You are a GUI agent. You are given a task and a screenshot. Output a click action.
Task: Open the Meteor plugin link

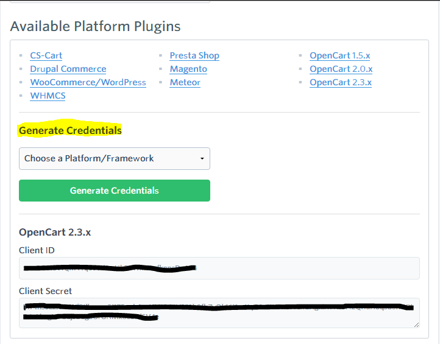(185, 82)
